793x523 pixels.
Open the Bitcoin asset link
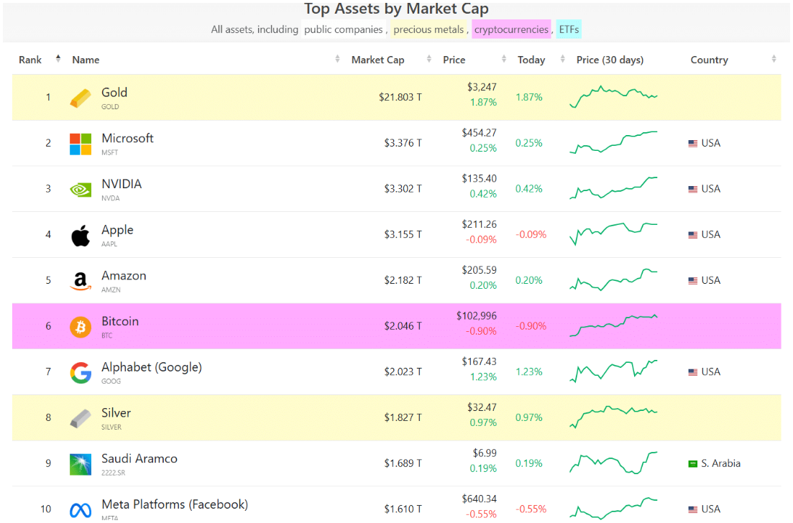[x=120, y=321]
